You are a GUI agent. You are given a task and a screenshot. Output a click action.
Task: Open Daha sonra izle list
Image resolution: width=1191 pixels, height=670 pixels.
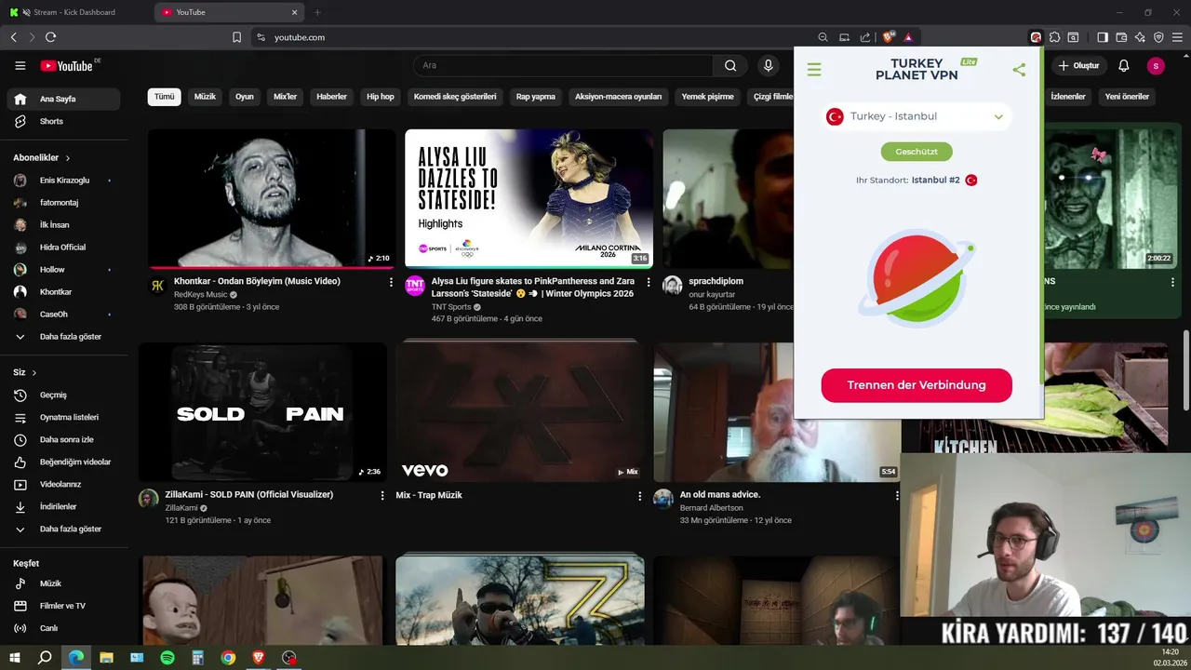(63, 440)
